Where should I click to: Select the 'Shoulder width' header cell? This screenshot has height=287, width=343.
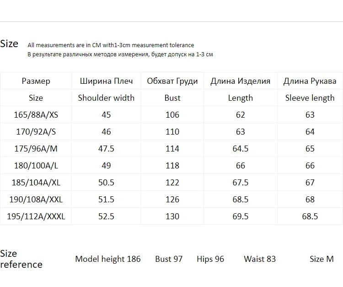(x=106, y=98)
